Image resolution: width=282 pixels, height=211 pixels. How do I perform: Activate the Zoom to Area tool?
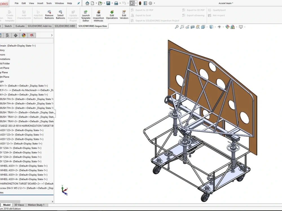pos(182,27)
